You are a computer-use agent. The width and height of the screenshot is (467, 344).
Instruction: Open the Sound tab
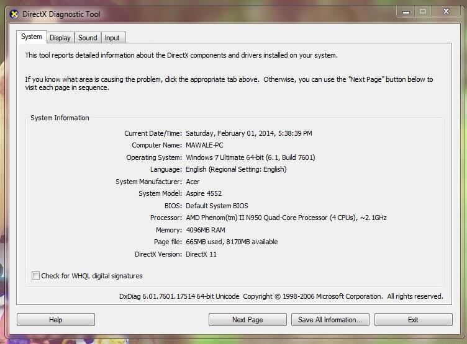click(x=88, y=38)
